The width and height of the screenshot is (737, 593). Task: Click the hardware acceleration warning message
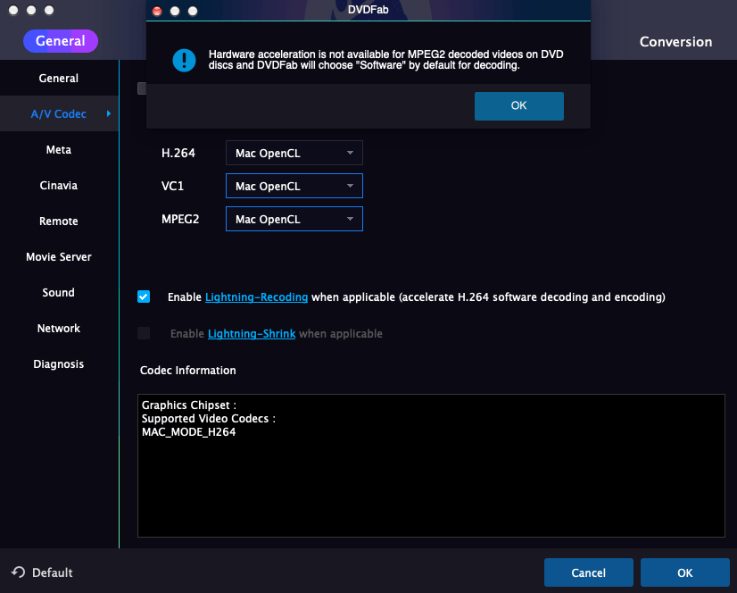pyautogui.click(x=385, y=60)
